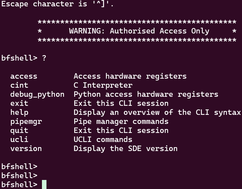
Task: Click the question mark typed after bfshell prompt
Action: click(x=44, y=58)
